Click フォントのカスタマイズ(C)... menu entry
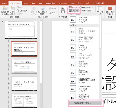 pyautogui.click(x=86, y=103)
